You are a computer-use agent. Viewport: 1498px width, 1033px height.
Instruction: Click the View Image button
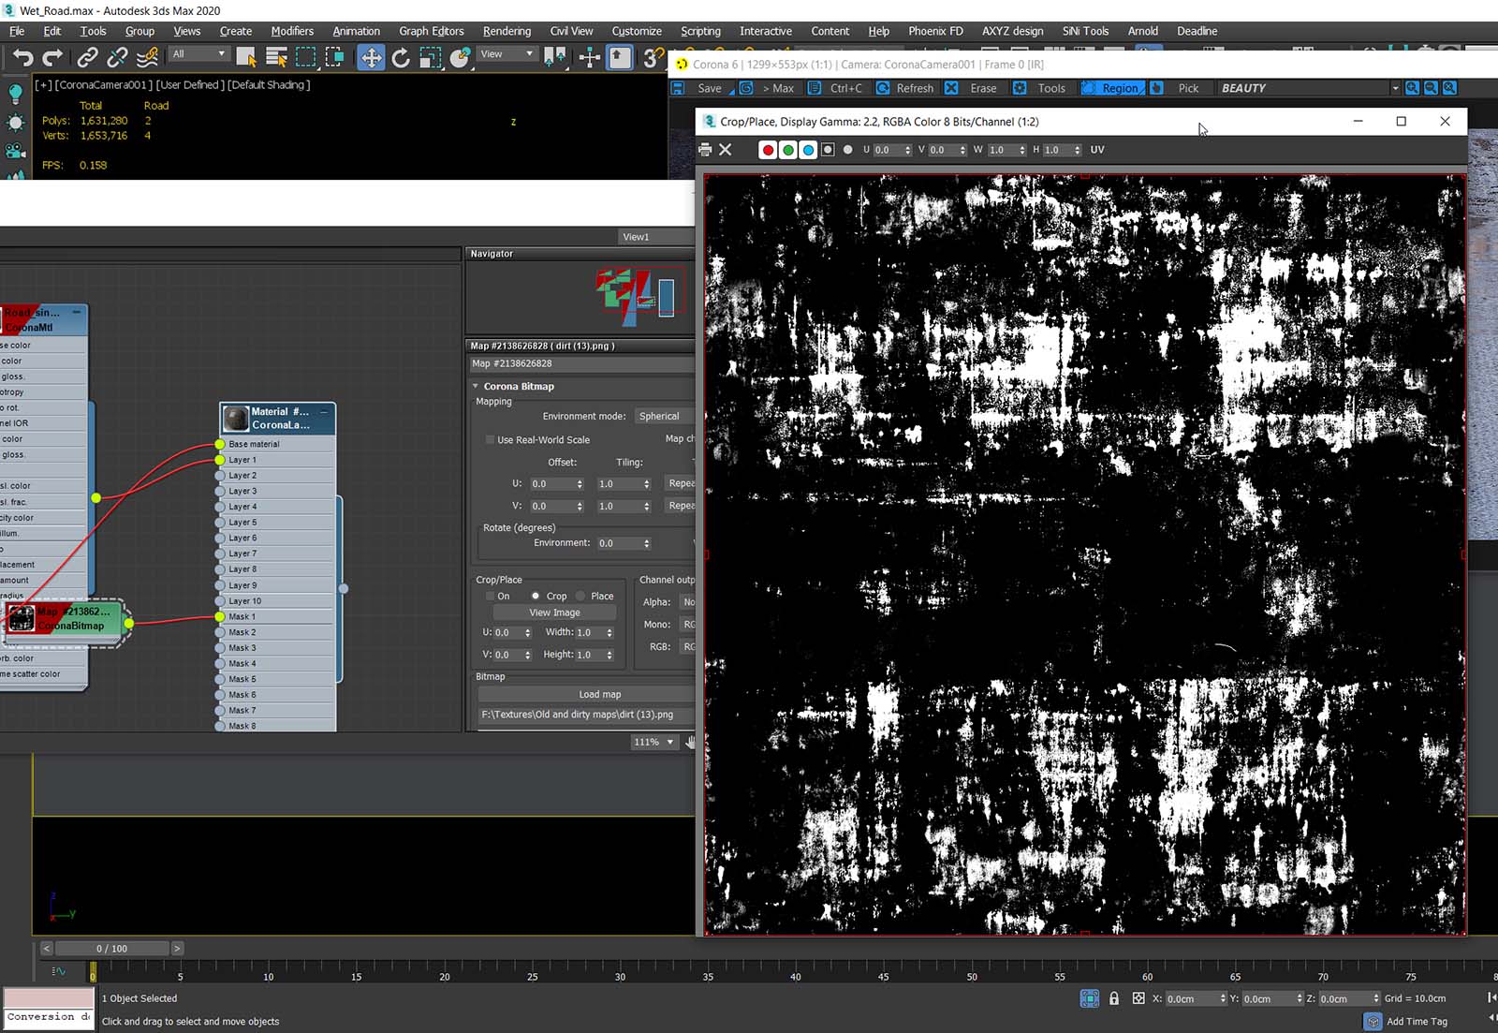[x=554, y=613]
